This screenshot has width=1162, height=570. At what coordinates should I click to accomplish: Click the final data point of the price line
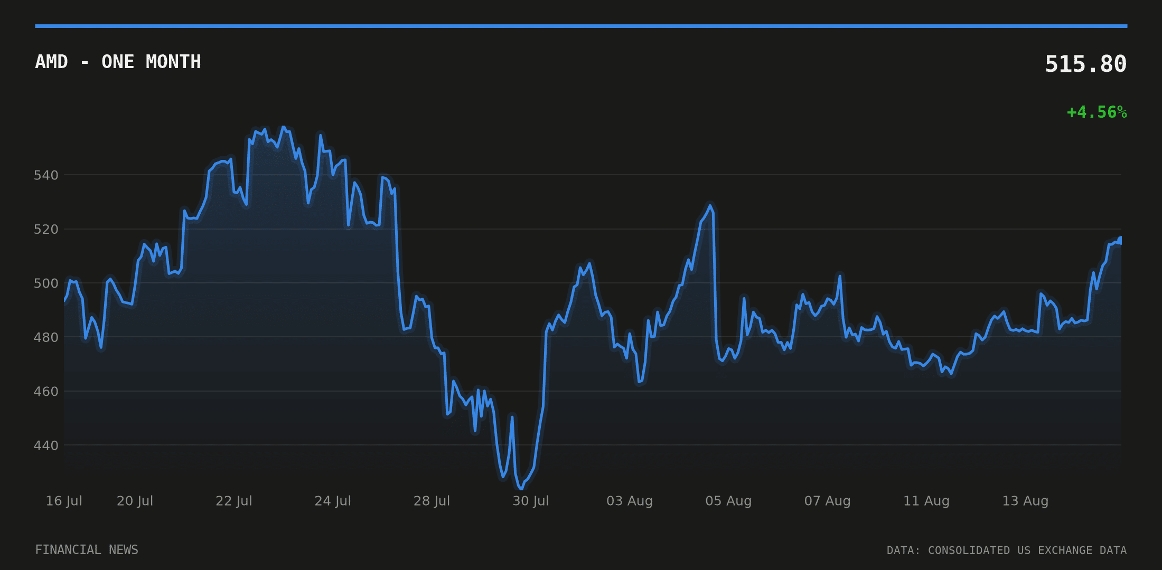point(1120,240)
